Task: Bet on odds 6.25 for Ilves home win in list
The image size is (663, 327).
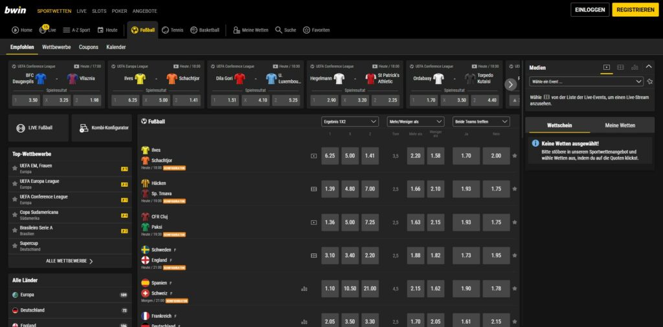Action: 330,156
